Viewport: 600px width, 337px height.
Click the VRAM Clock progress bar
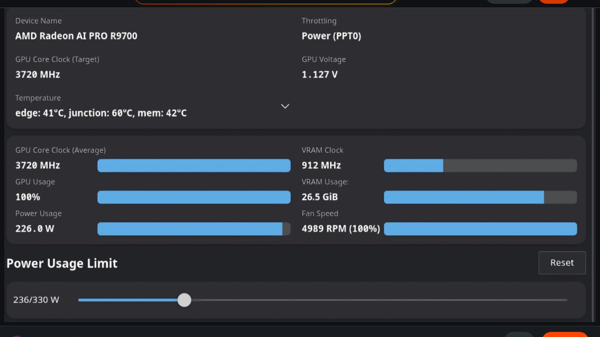click(480, 165)
